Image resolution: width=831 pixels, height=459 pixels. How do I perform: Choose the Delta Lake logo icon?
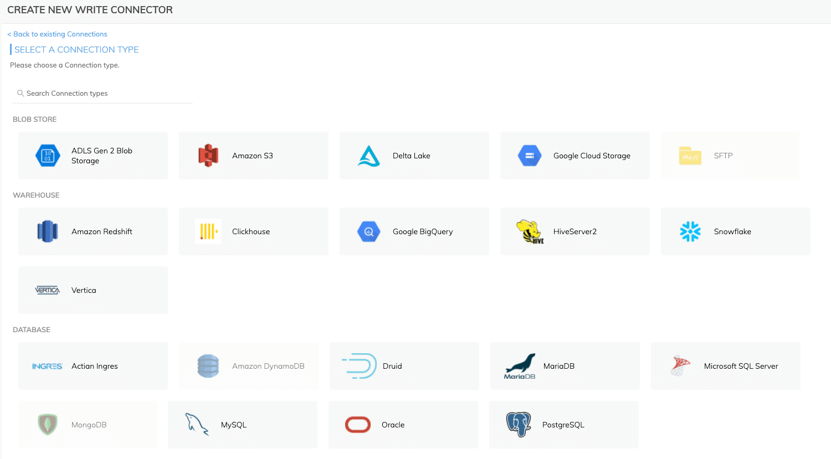point(369,156)
